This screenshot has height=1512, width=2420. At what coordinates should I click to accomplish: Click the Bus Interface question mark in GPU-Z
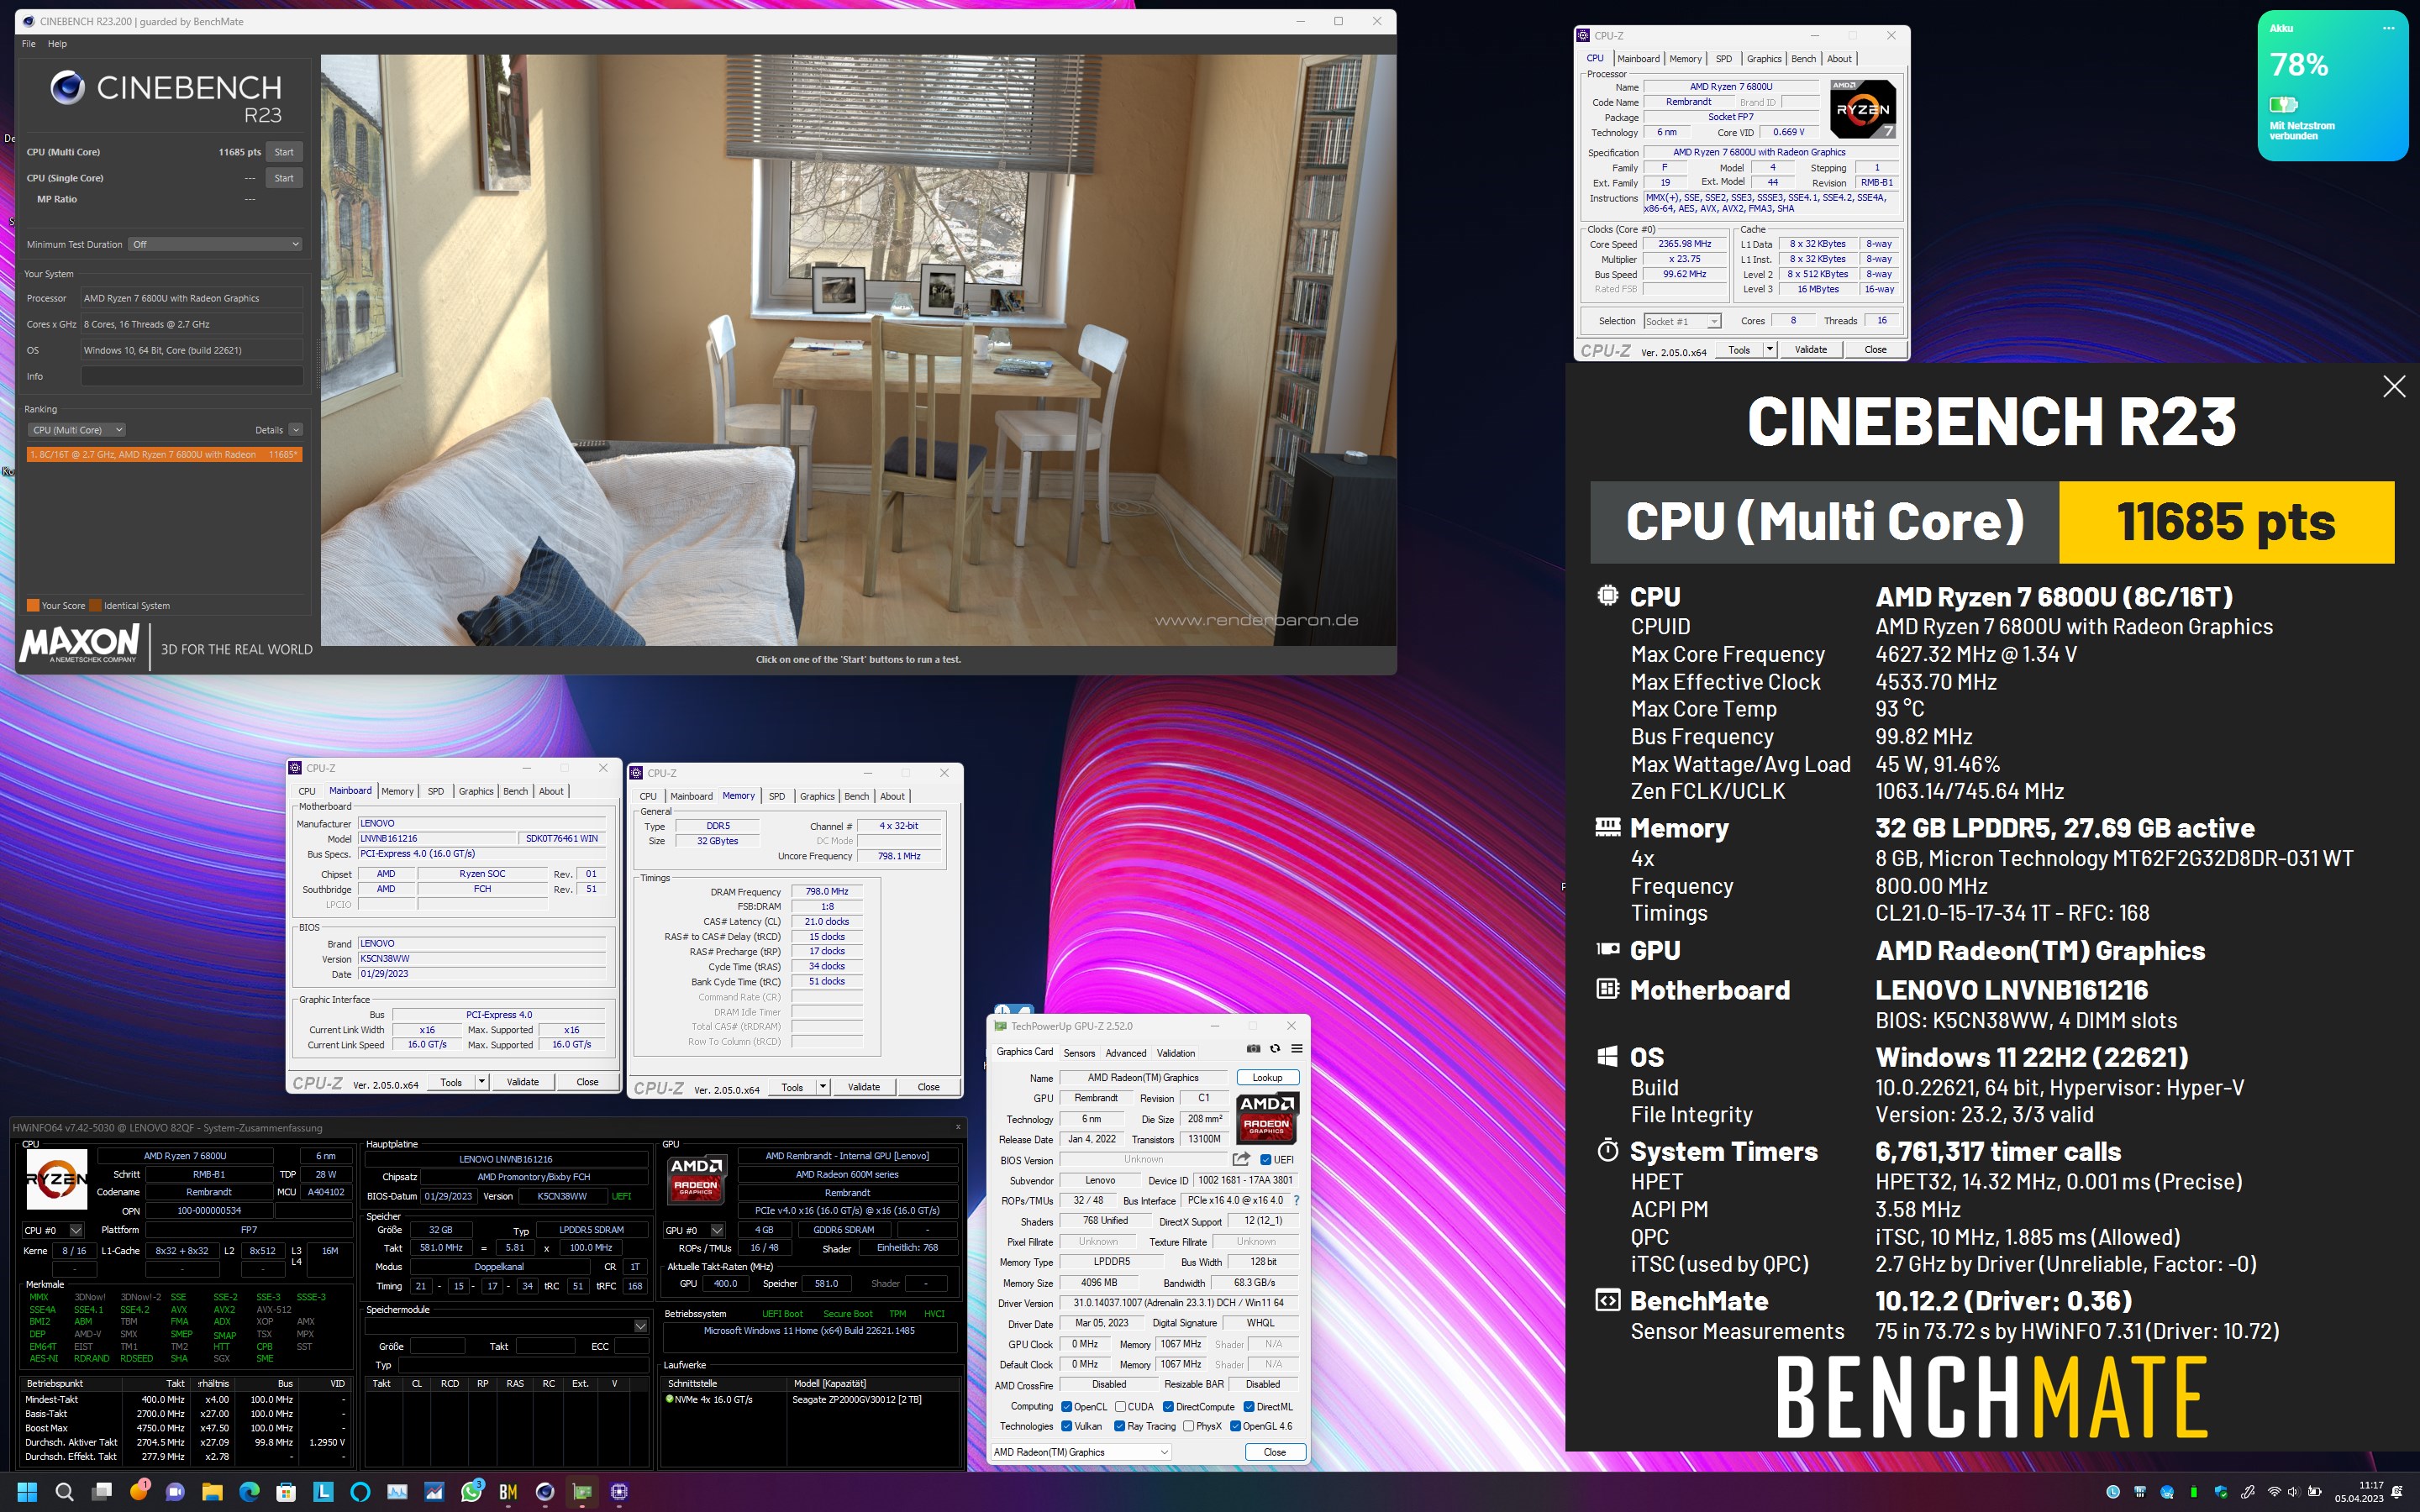point(1297,1200)
